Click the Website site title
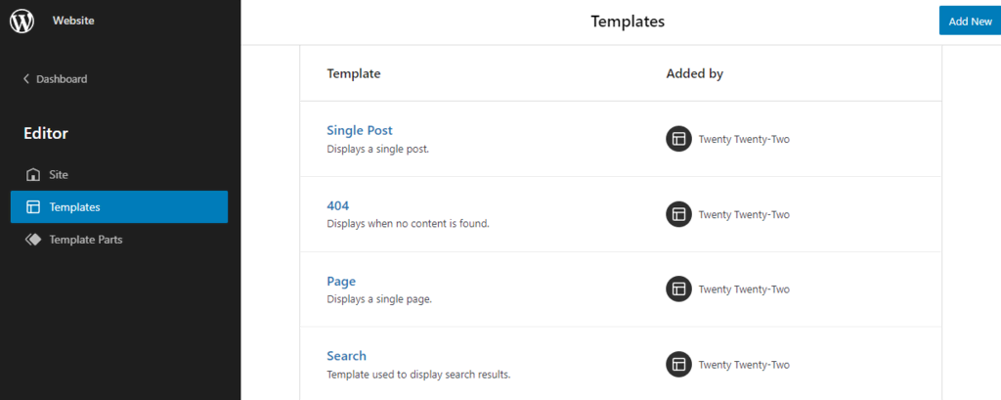Viewport: 1001px width, 400px height. [x=73, y=22]
